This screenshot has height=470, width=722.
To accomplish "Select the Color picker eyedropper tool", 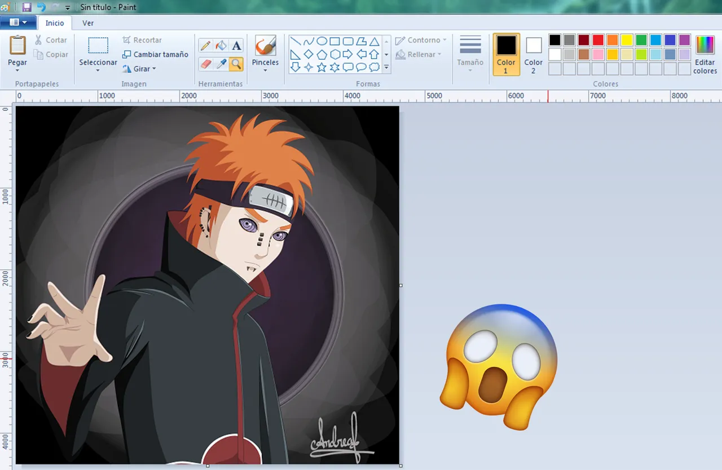I will click(221, 64).
